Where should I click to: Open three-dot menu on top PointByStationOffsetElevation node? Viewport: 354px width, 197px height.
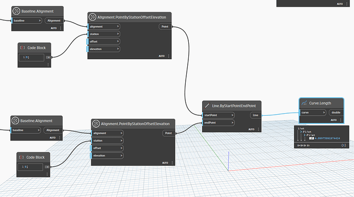(168, 56)
